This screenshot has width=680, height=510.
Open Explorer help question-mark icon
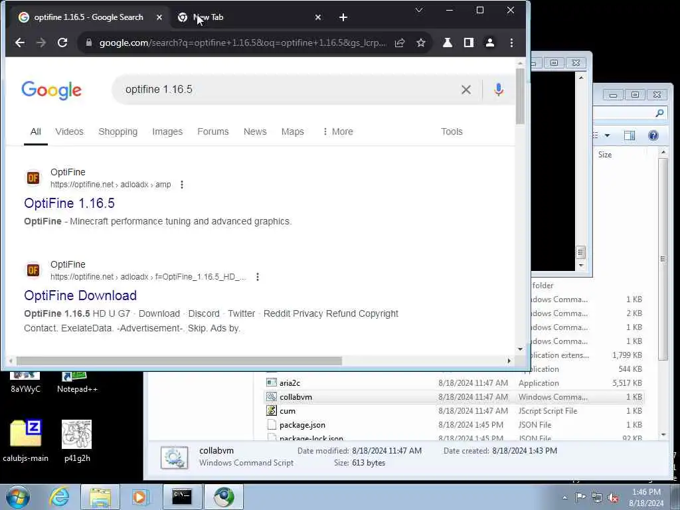click(x=653, y=135)
